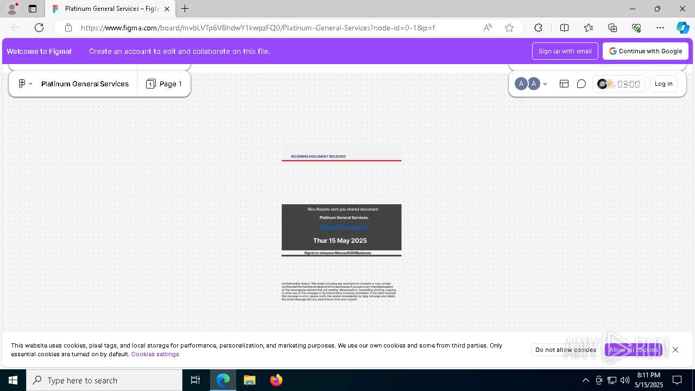This screenshot has width=695, height=391.
Task: Open the Page 1 selector
Action: click(x=164, y=84)
